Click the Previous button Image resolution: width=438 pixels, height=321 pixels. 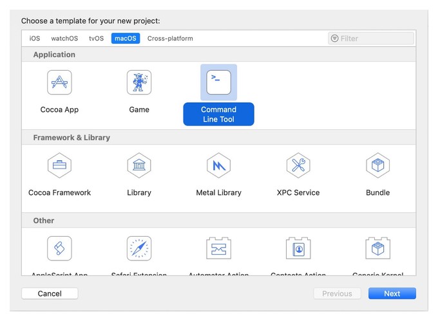337,293
